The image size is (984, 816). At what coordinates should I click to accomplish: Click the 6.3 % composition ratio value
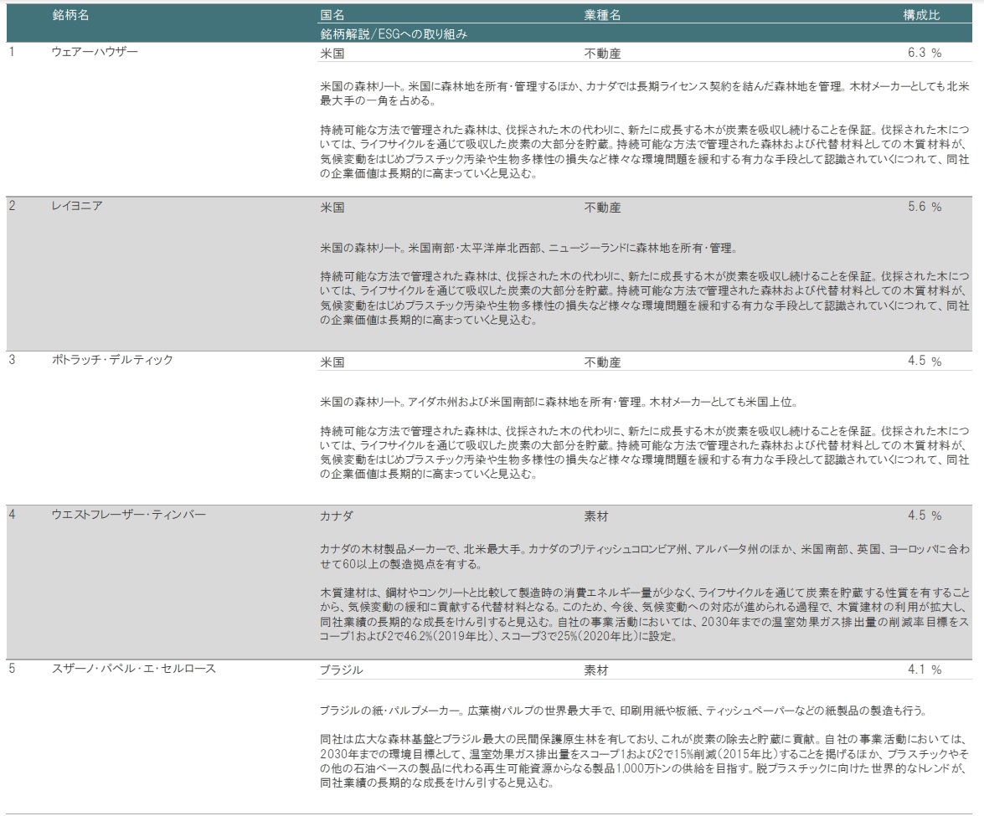925,53
